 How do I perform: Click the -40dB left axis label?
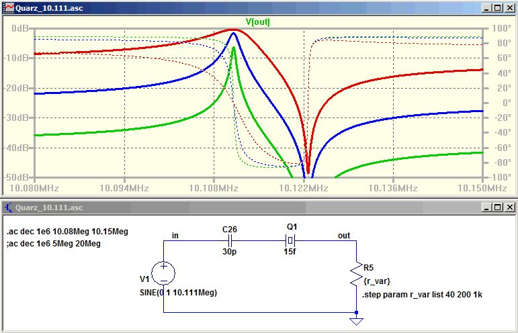point(16,148)
